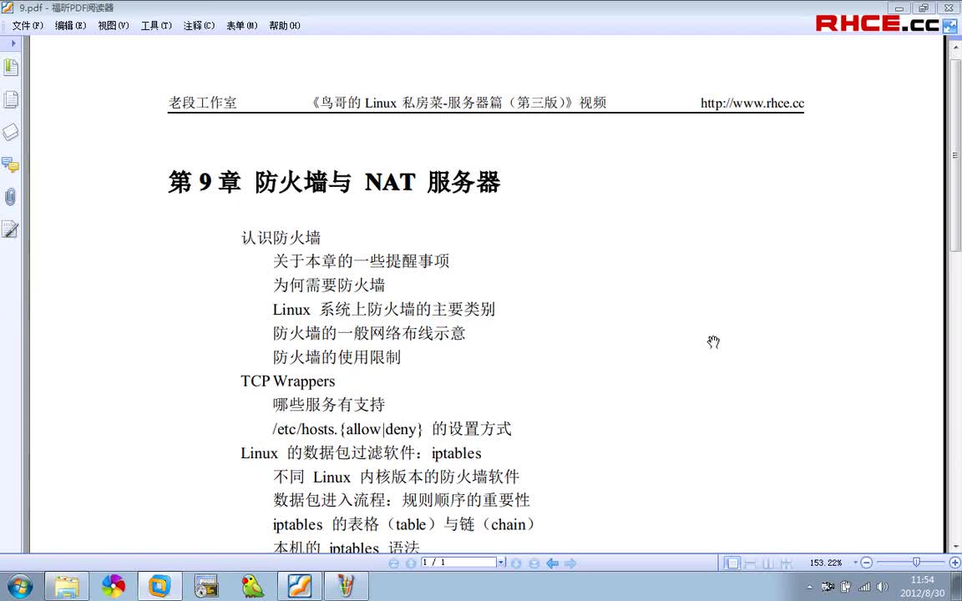Screen dimensions: 962x601
Task: Click the vertical scrollbar thumb
Action: click(955, 154)
